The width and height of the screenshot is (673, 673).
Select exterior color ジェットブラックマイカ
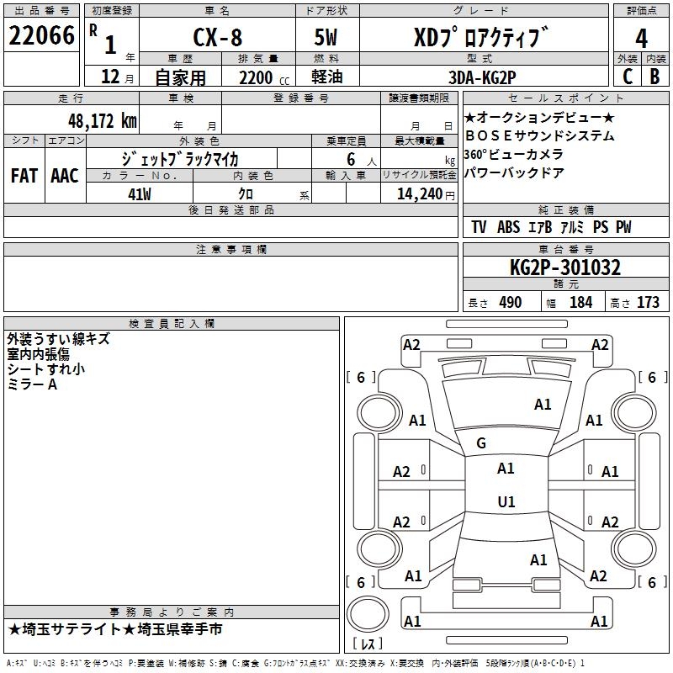(x=180, y=159)
